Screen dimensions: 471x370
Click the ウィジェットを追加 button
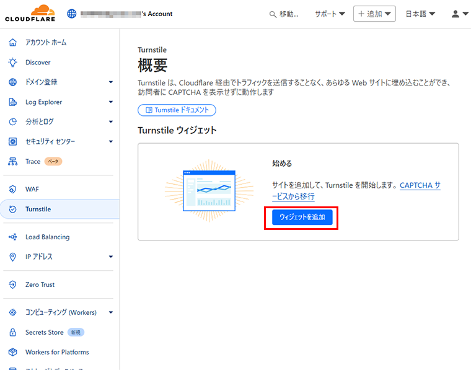pos(302,217)
